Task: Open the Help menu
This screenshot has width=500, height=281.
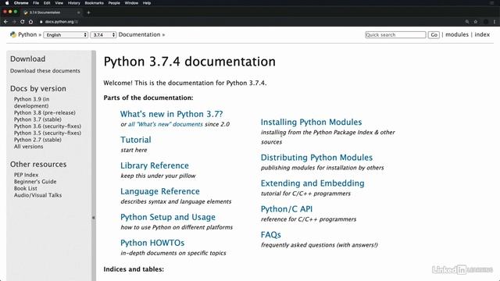Action: point(147,3)
